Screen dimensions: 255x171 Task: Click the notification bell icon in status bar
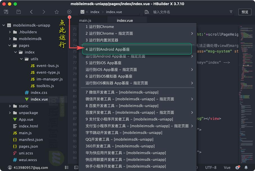coord(246,167)
